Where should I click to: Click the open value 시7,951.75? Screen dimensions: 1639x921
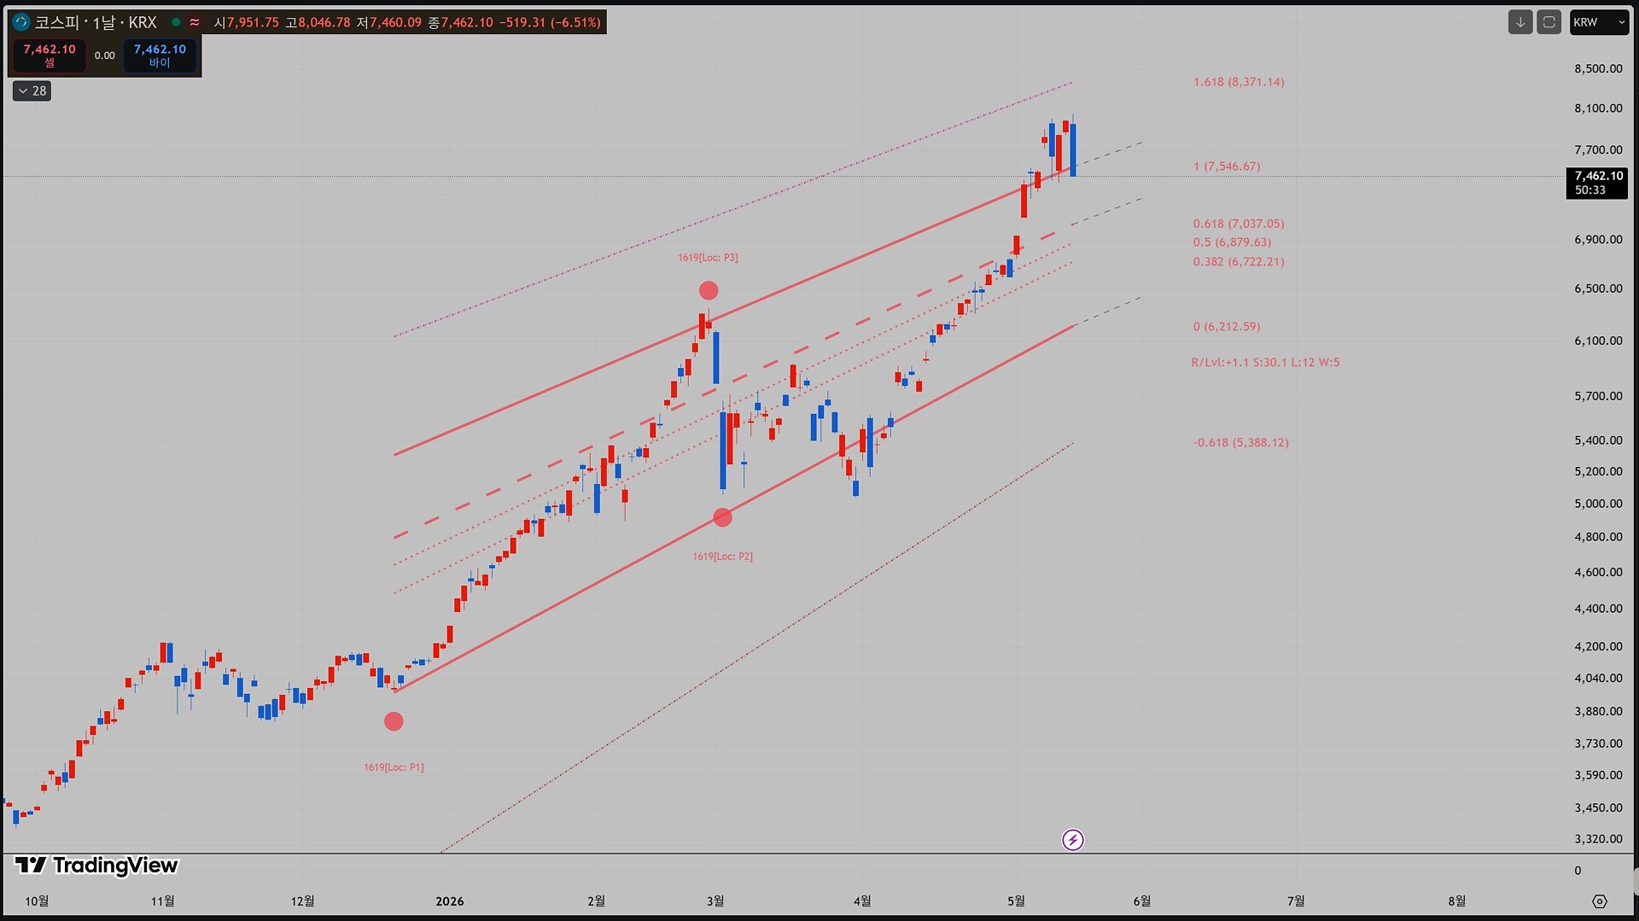[246, 22]
